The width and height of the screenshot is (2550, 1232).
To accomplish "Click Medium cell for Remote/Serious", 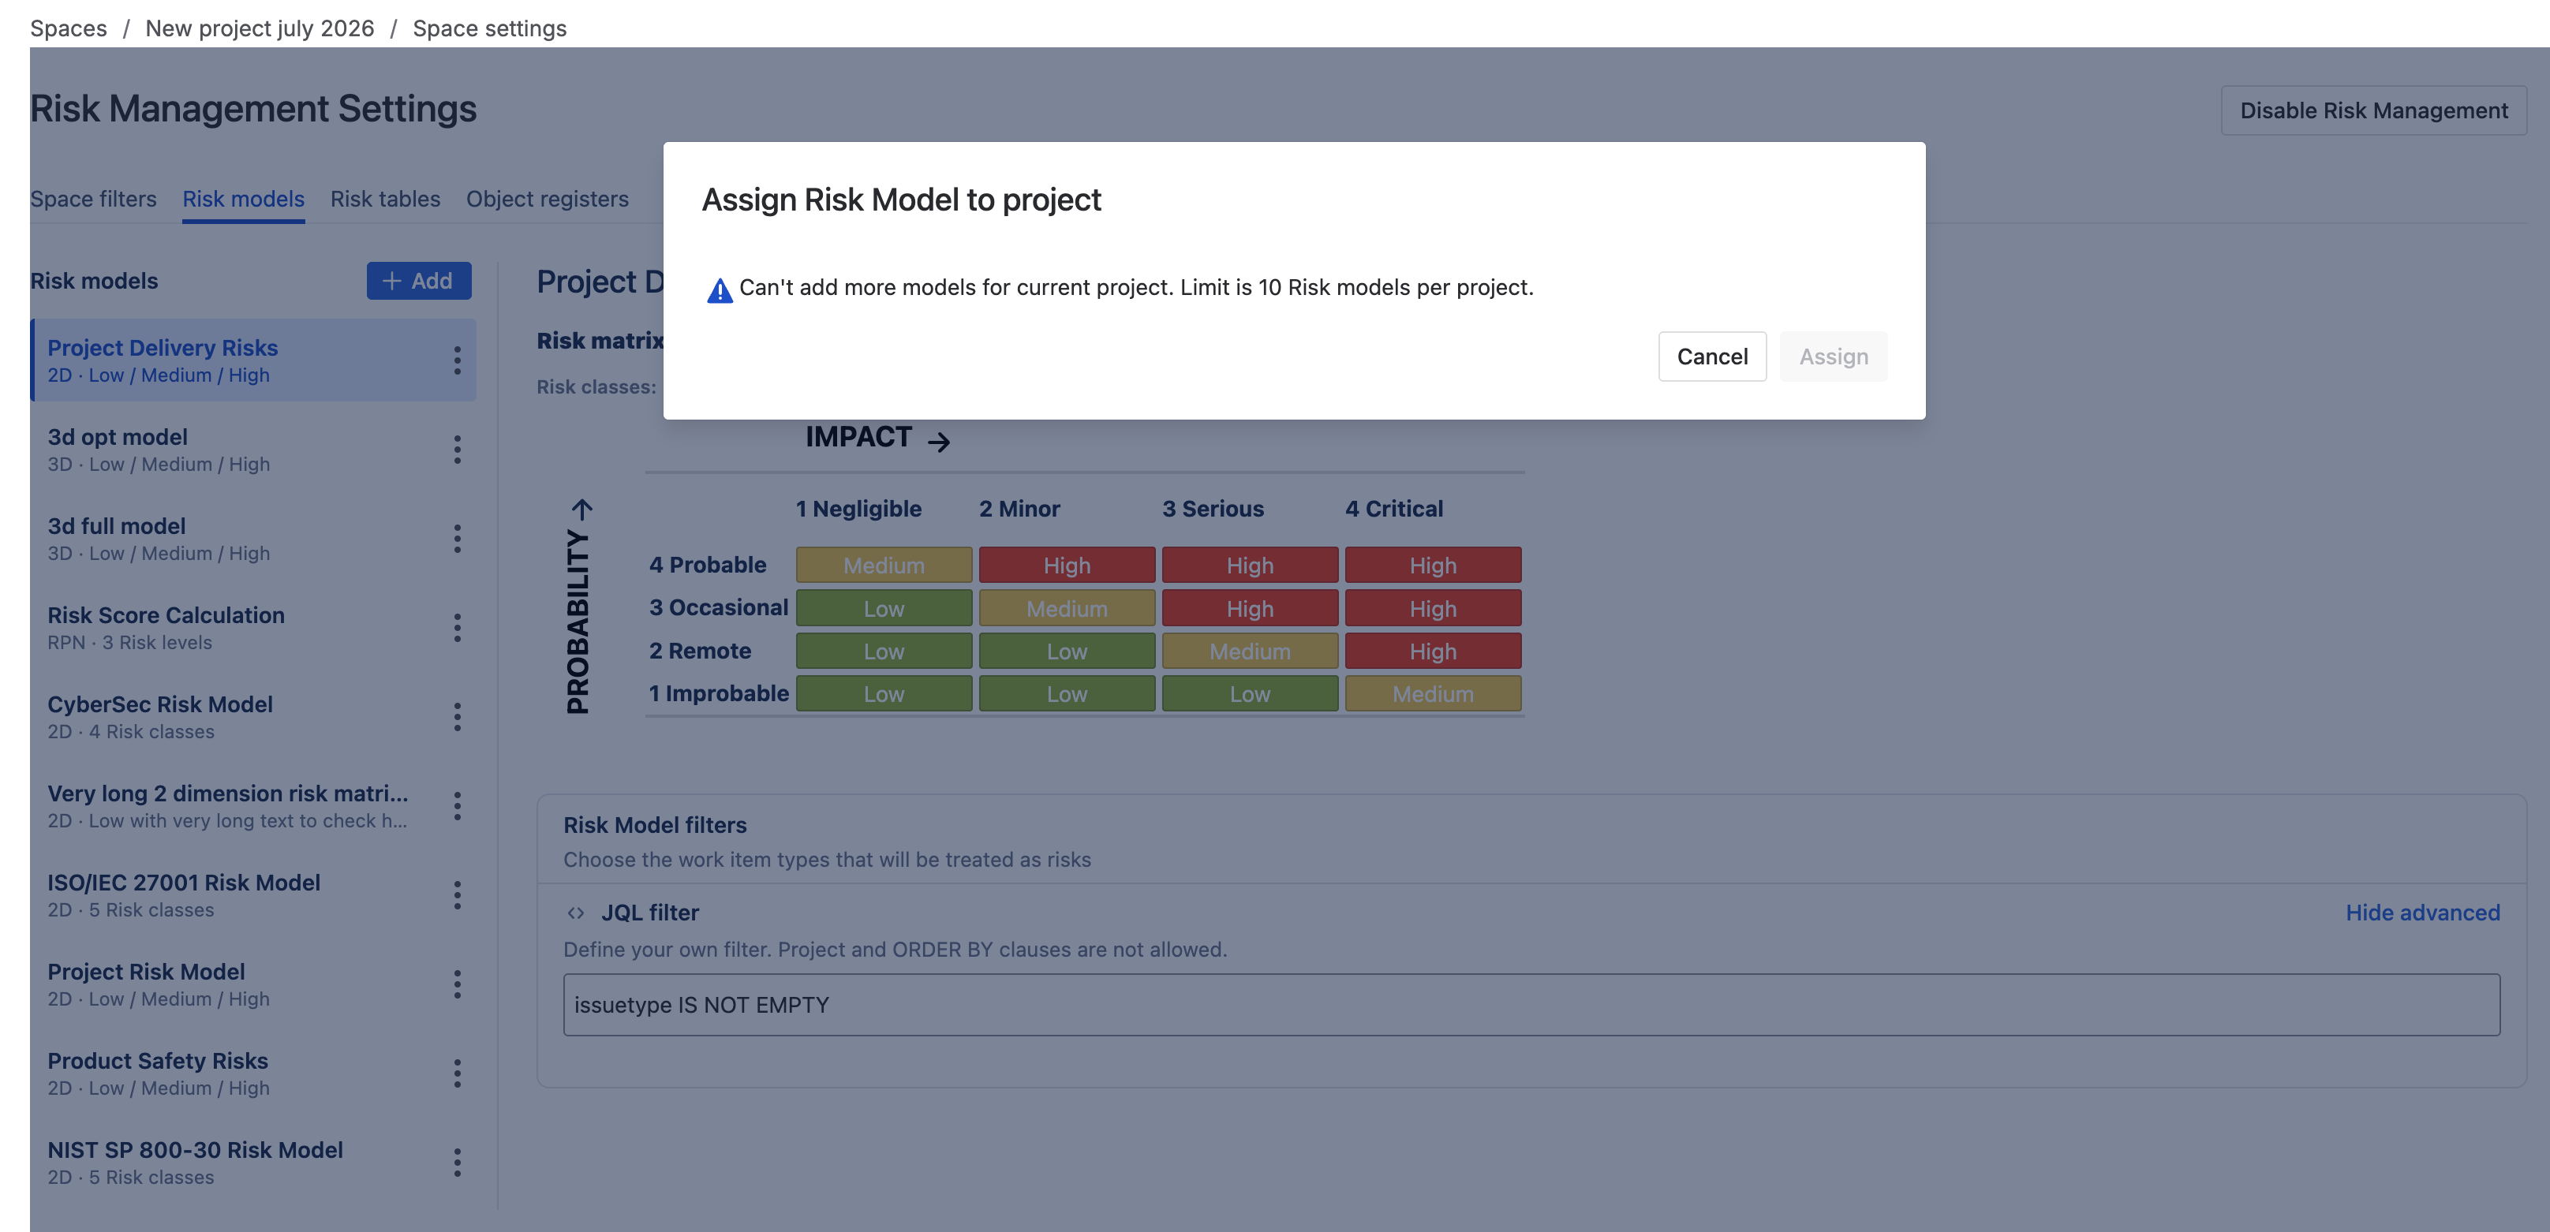I will (x=1251, y=651).
